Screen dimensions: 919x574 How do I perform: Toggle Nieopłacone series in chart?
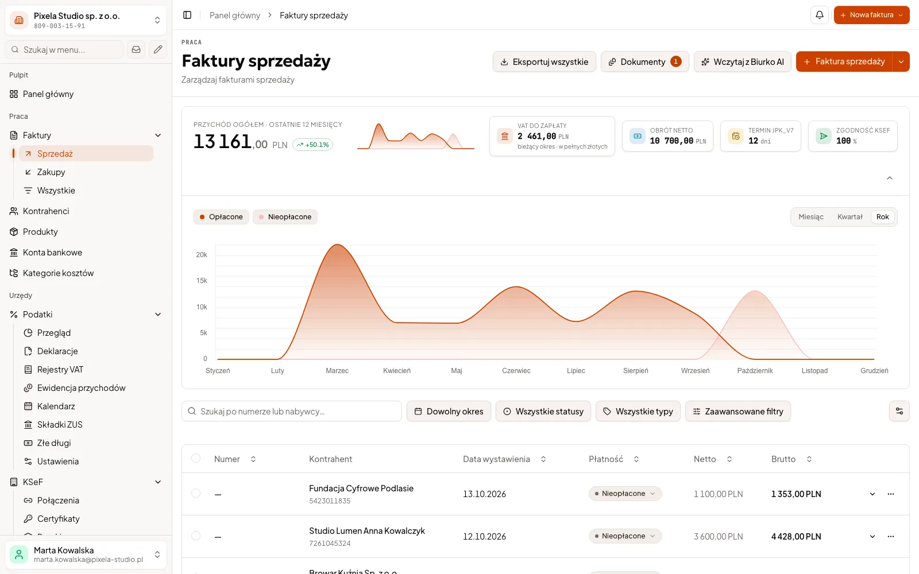[x=285, y=217]
